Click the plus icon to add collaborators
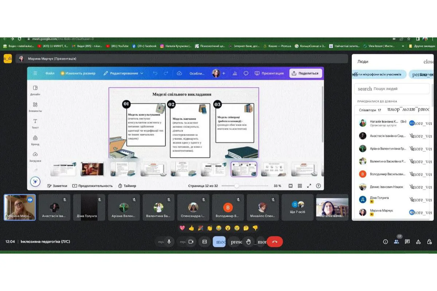 tap(224, 73)
